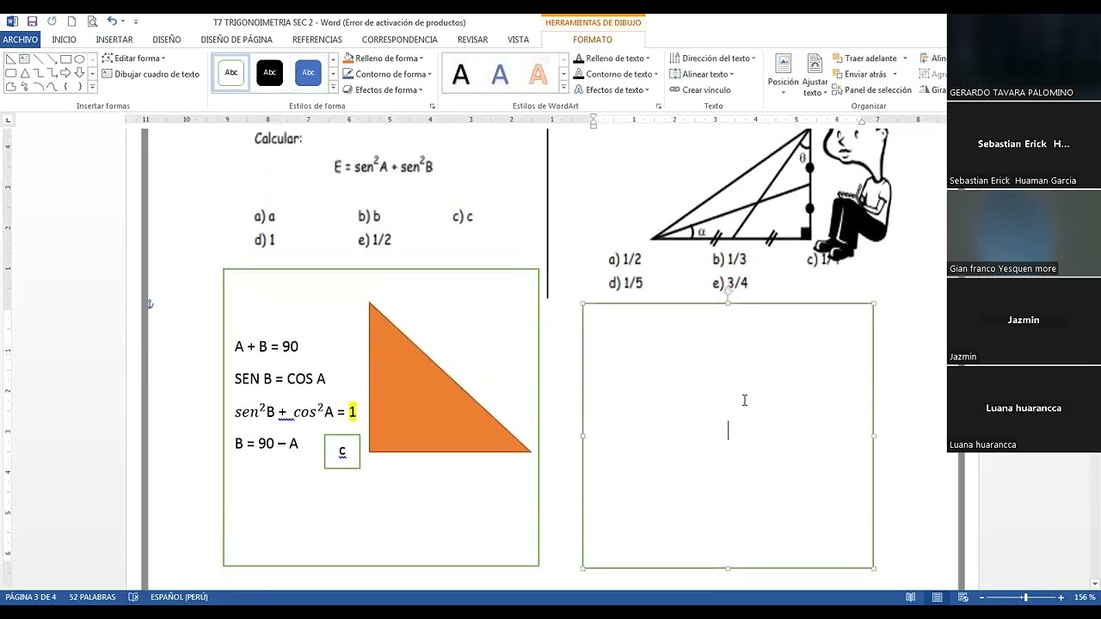Image resolution: width=1101 pixels, height=619 pixels.
Task: Open the Relleno de texto dropdown
Action: [x=612, y=58]
